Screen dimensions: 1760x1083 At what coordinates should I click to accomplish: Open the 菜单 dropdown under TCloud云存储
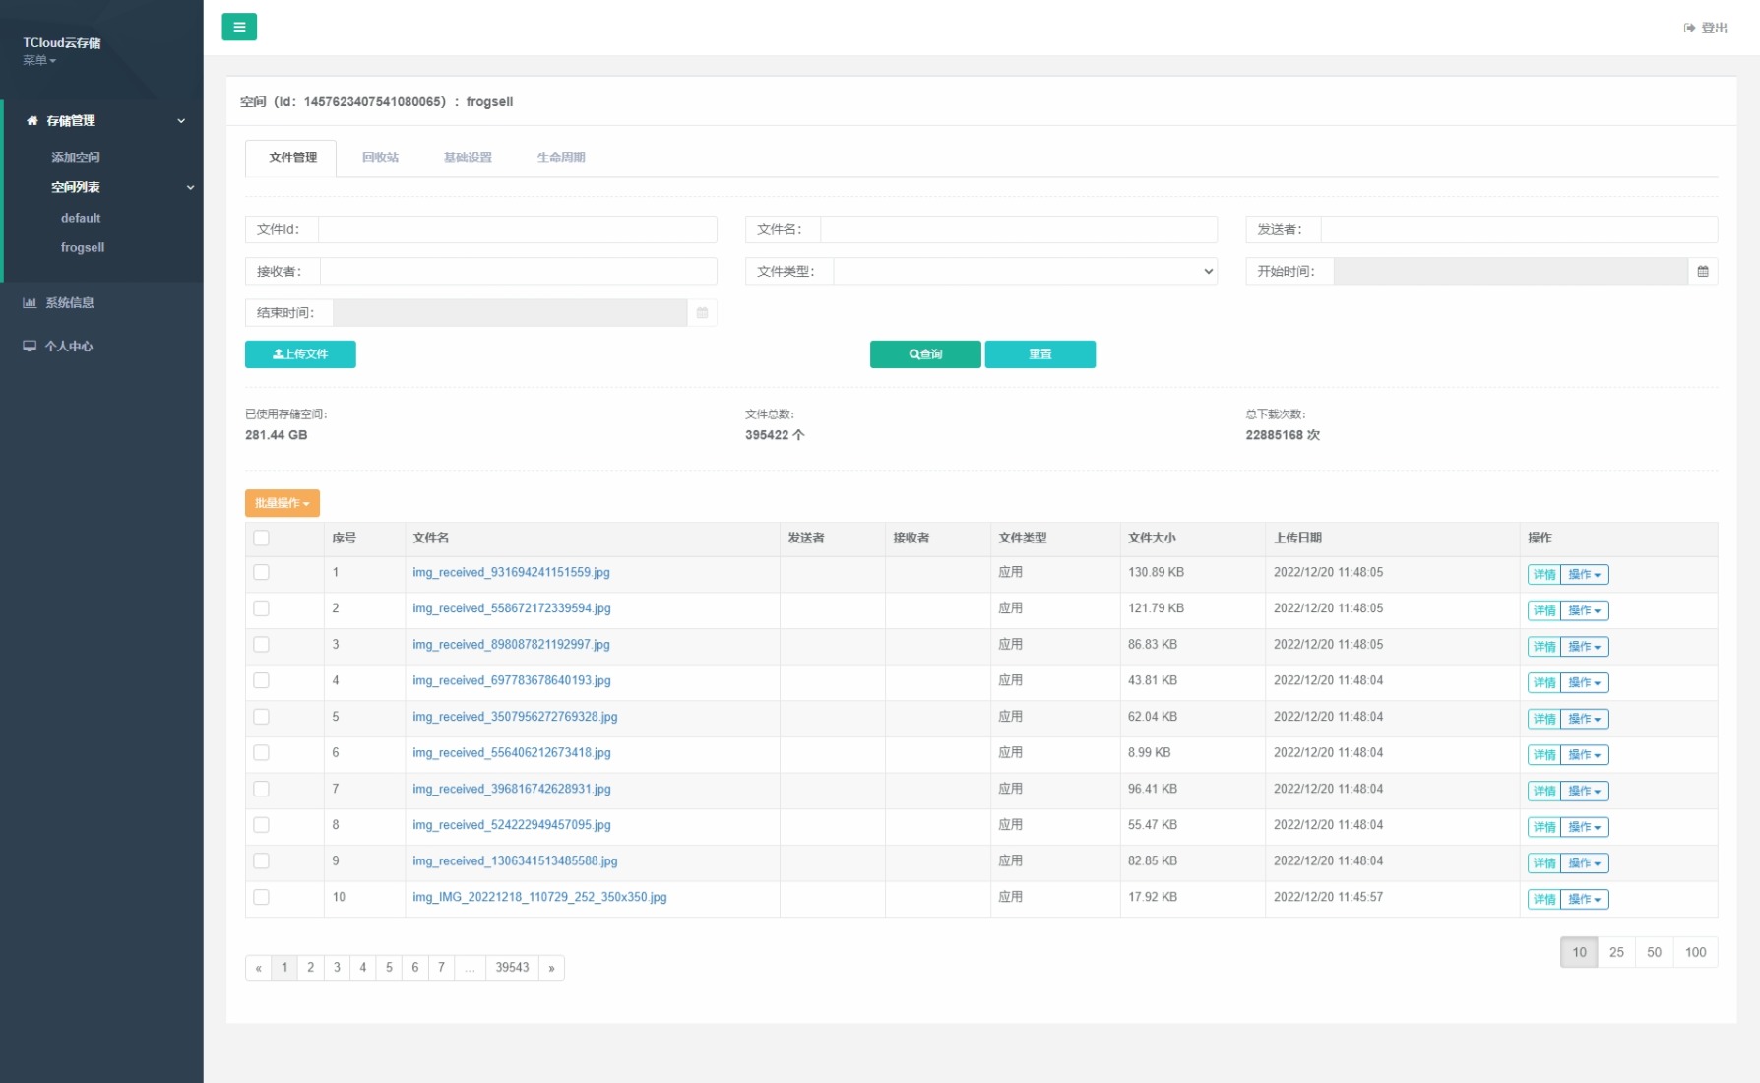point(39,60)
